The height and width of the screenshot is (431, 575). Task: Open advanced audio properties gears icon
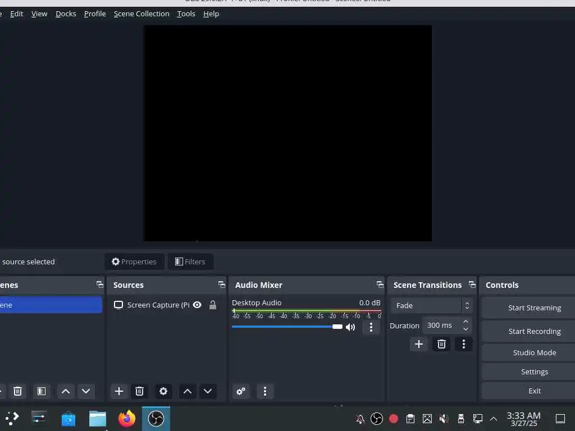(x=241, y=391)
